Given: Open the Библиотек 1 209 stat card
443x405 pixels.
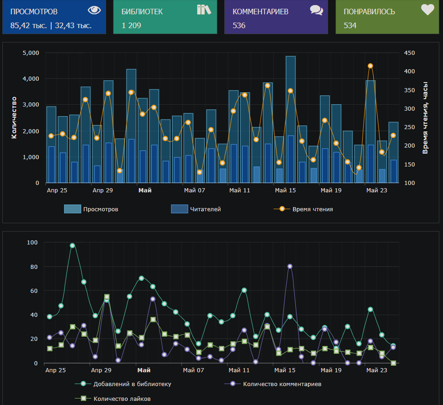Looking at the screenshot, I should click(x=165, y=17).
